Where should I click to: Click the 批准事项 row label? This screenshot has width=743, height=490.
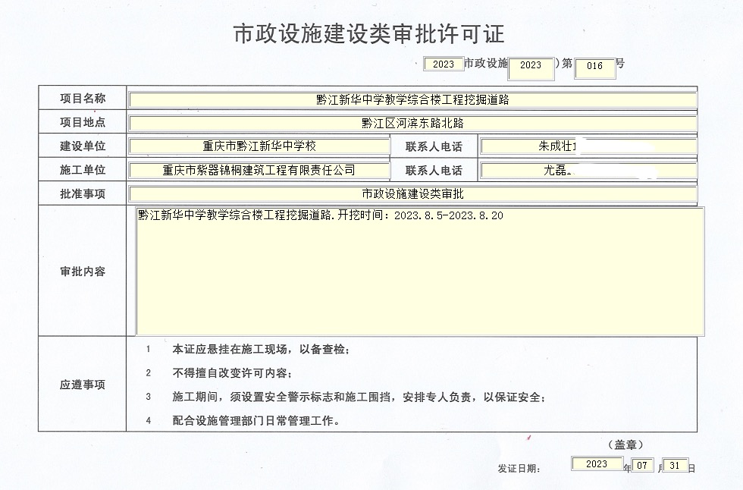click(83, 194)
